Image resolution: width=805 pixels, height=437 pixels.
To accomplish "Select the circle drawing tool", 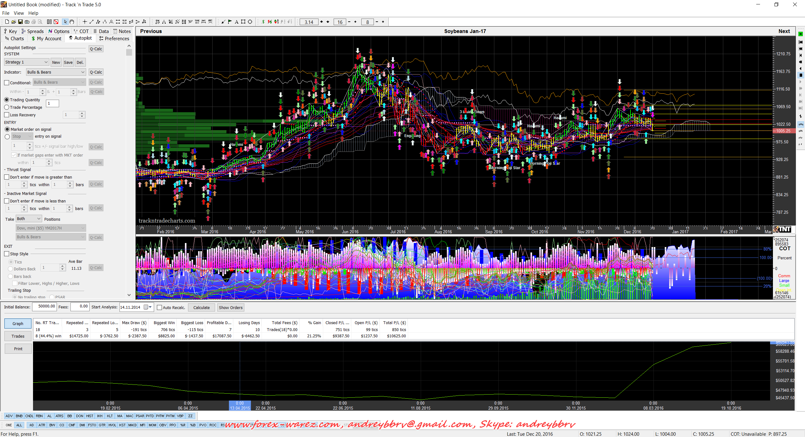I will click(x=250, y=22).
